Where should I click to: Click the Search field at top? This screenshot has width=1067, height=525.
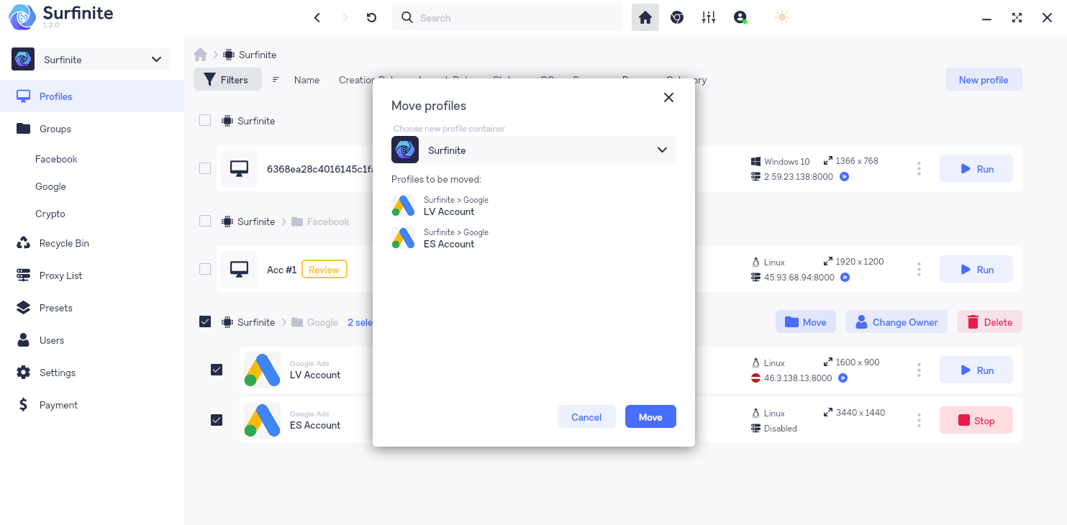tap(507, 17)
